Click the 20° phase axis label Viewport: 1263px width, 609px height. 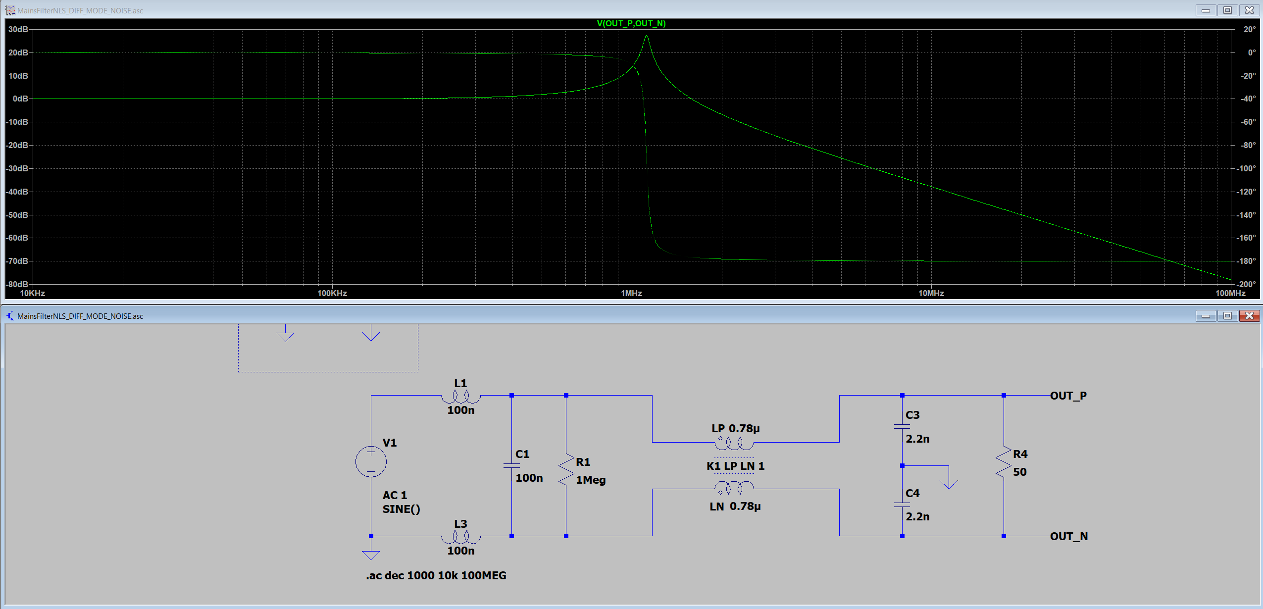1250,29
